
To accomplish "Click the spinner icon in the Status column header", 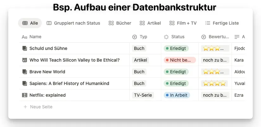I will 166,37.
